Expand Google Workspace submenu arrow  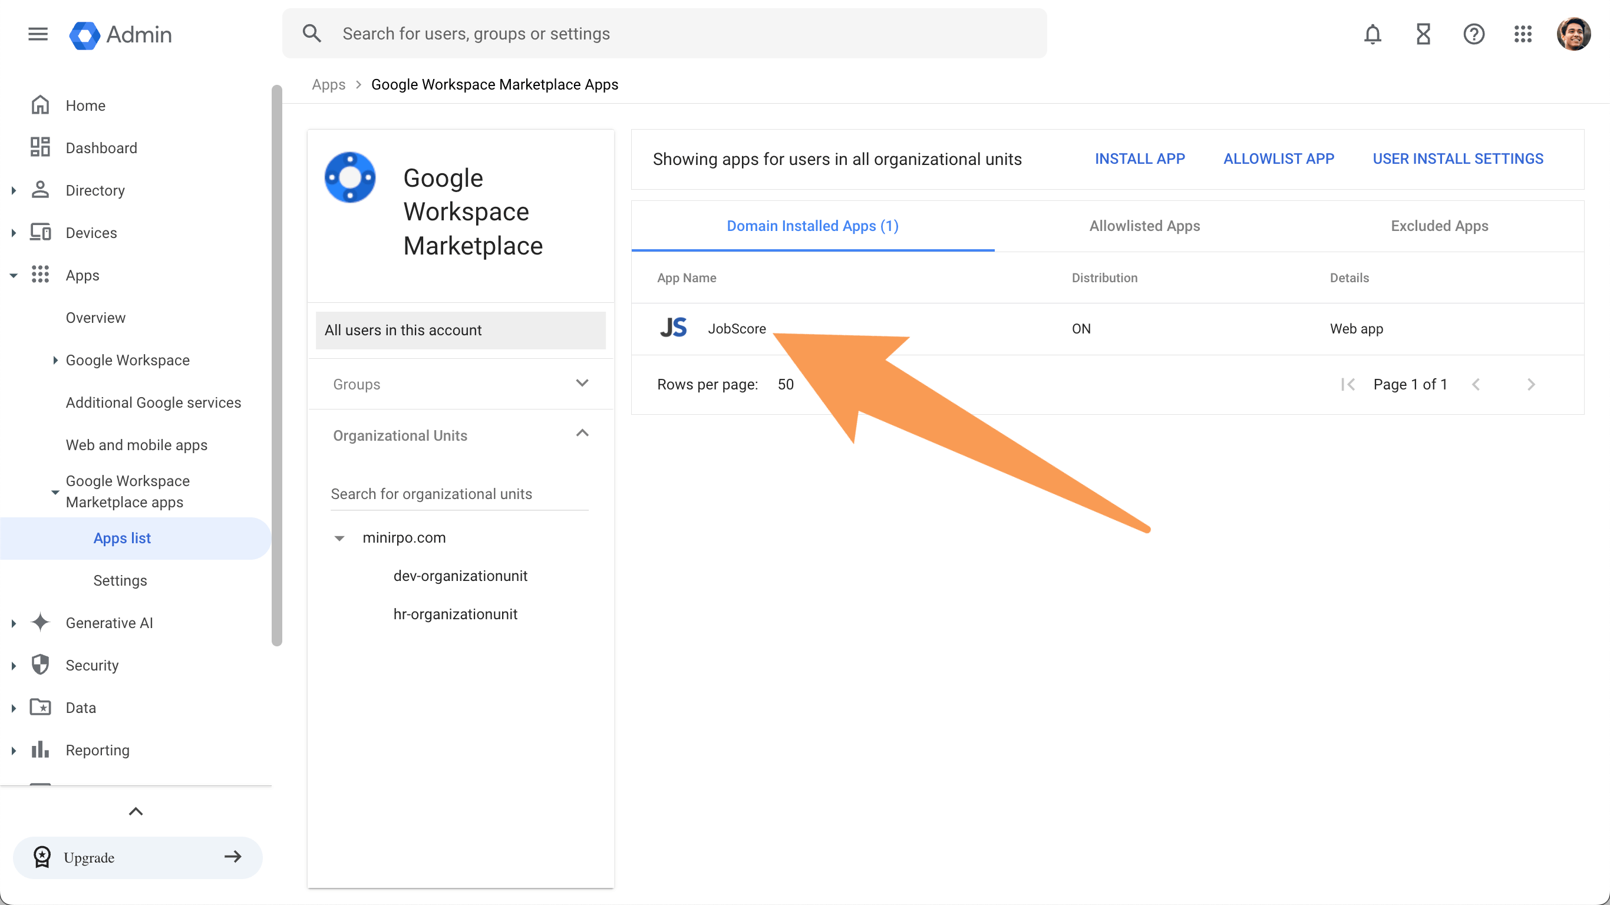point(55,360)
